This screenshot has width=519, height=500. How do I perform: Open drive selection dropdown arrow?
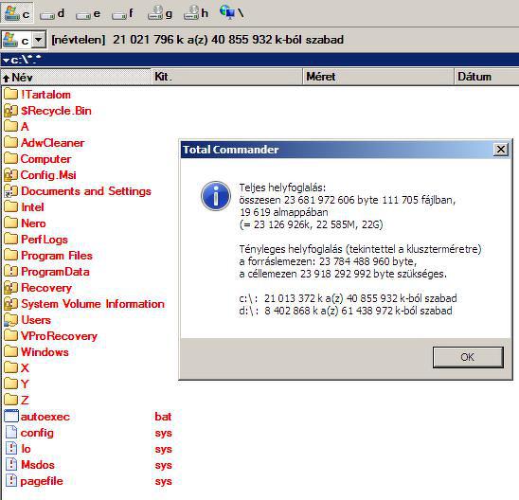tap(39, 40)
